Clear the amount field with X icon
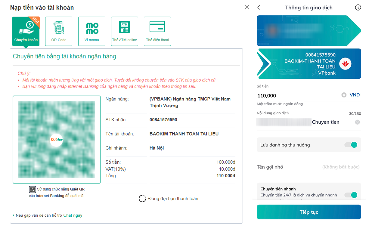Image resolution: width=366 pixels, height=226 pixels. click(x=344, y=95)
